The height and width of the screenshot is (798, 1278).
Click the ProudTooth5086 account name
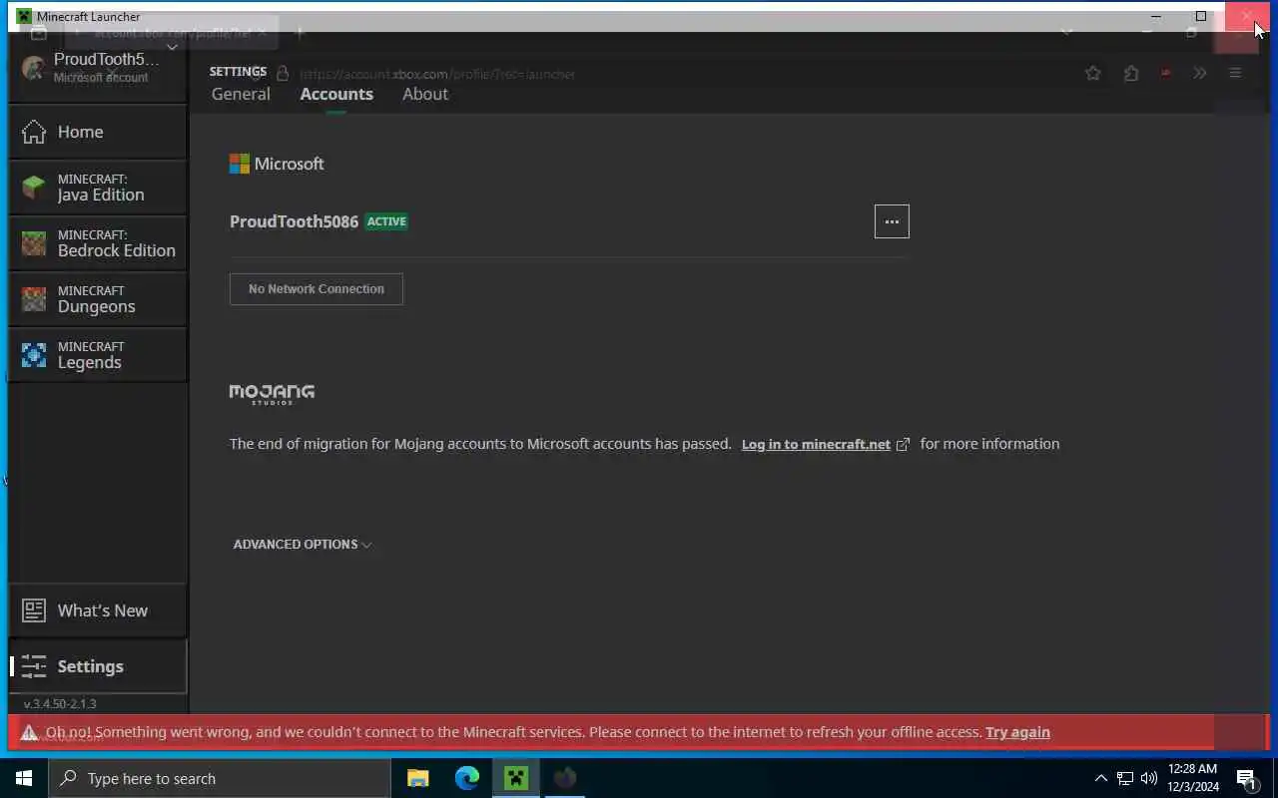(294, 221)
